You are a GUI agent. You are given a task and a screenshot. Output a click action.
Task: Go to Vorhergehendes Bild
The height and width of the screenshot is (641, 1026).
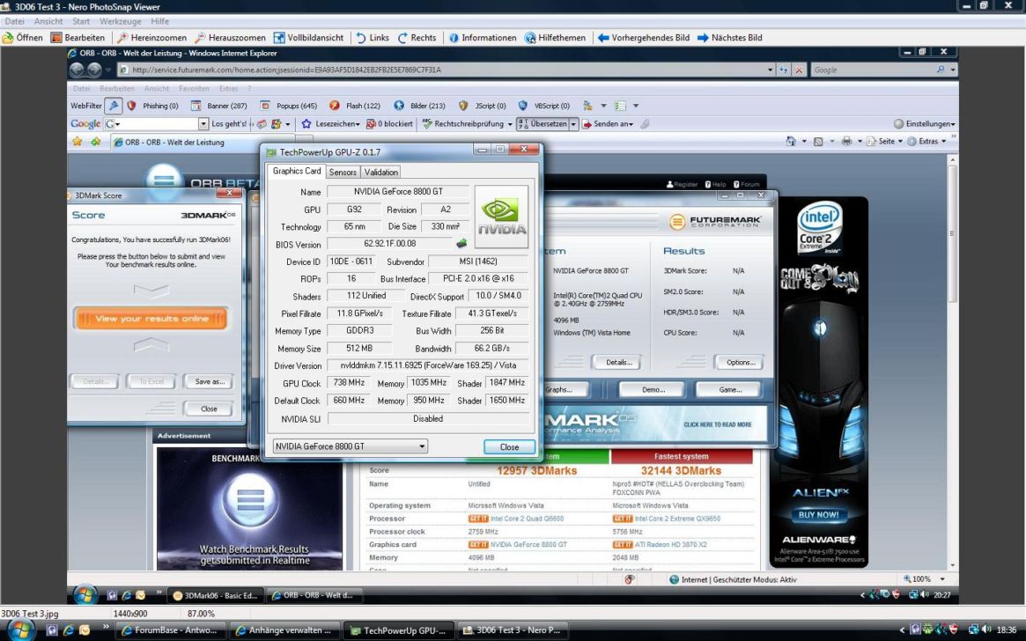(x=644, y=38)
